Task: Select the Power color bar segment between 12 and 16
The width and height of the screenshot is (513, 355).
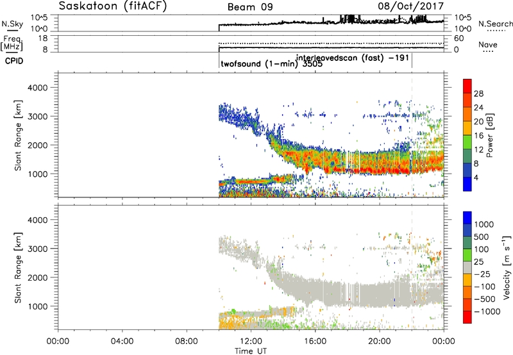Action: (x=467, y=142)
